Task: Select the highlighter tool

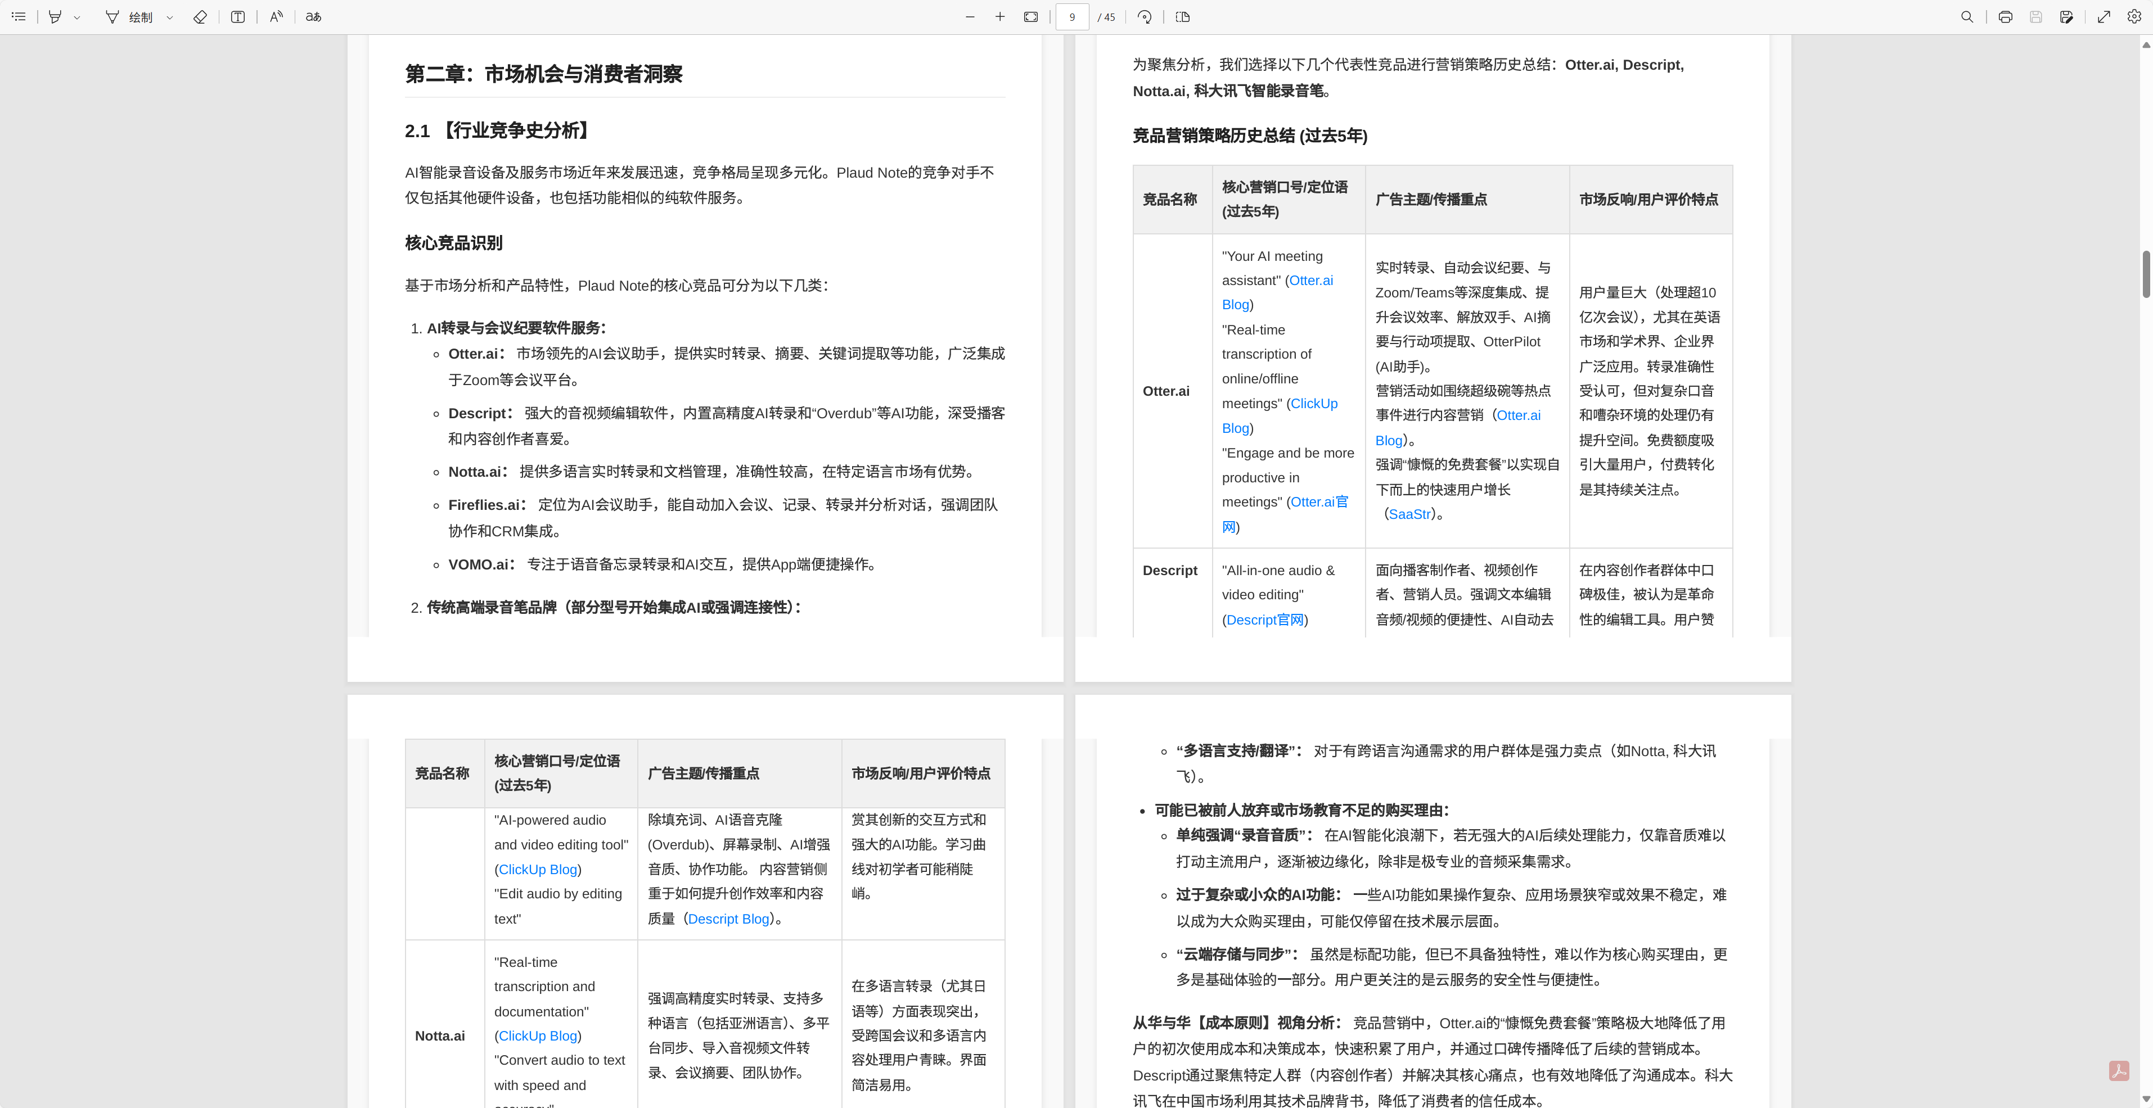Action: coord(55,17)
